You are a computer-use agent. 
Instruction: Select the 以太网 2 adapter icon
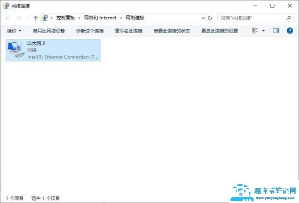15,50
